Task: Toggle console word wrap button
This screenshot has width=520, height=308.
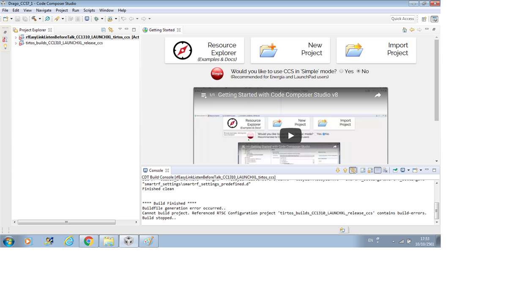Action: [378, 170]
